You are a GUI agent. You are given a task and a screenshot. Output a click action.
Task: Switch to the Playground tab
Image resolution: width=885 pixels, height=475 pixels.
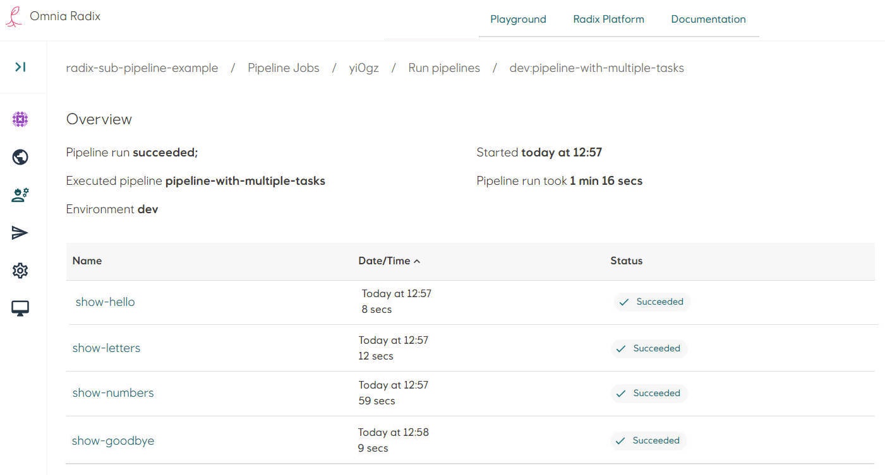(518, 19)
